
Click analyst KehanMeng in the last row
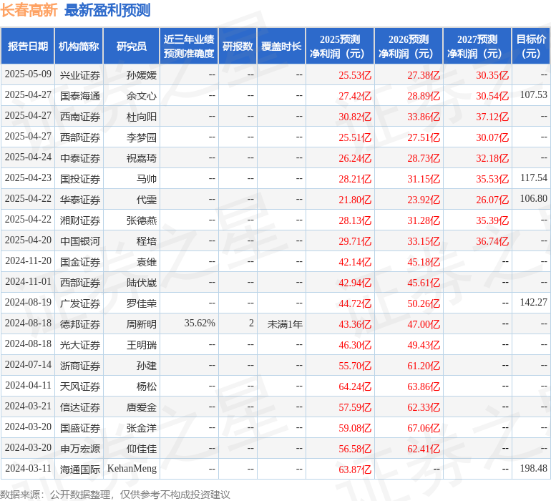click(132, 469)
